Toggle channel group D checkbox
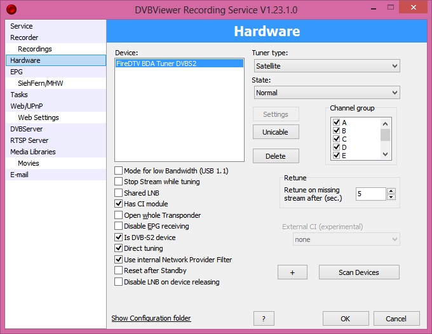Viewport: 432px width, 334px height. point(336,147)
